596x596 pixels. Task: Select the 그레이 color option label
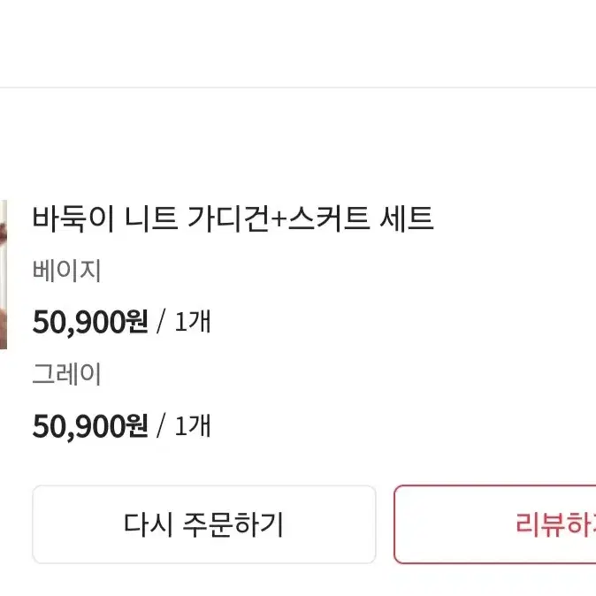point(67,374)
